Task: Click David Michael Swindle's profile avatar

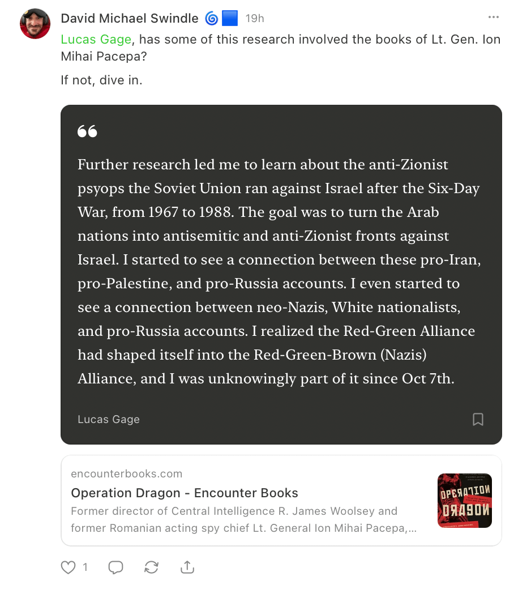Action: point(35,24)
